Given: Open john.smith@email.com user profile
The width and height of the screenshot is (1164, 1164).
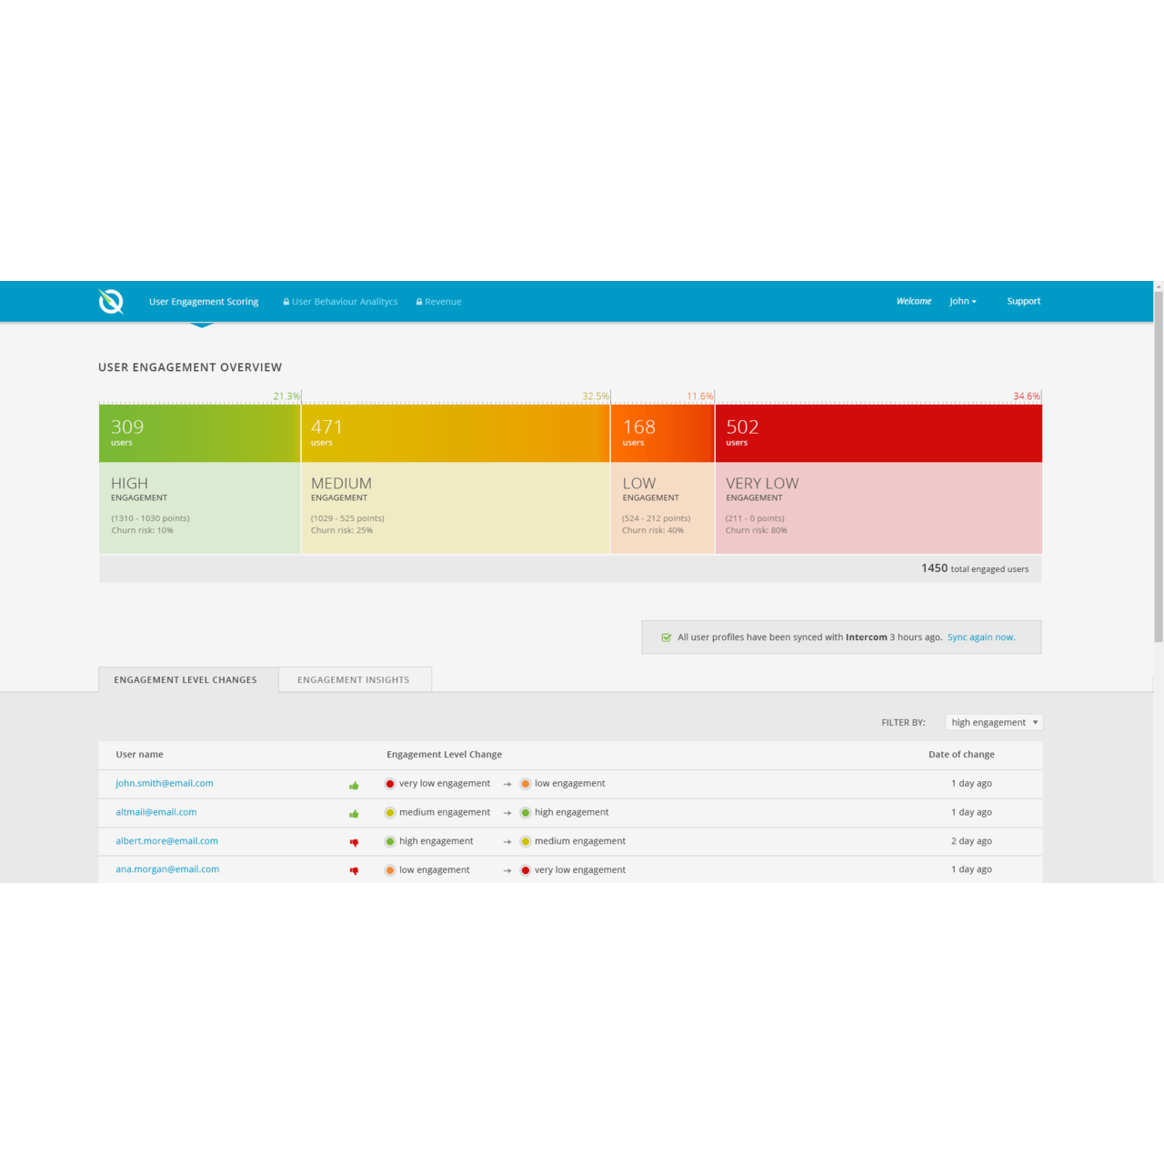Looking at the screenshot, I should tap(165, 783).
